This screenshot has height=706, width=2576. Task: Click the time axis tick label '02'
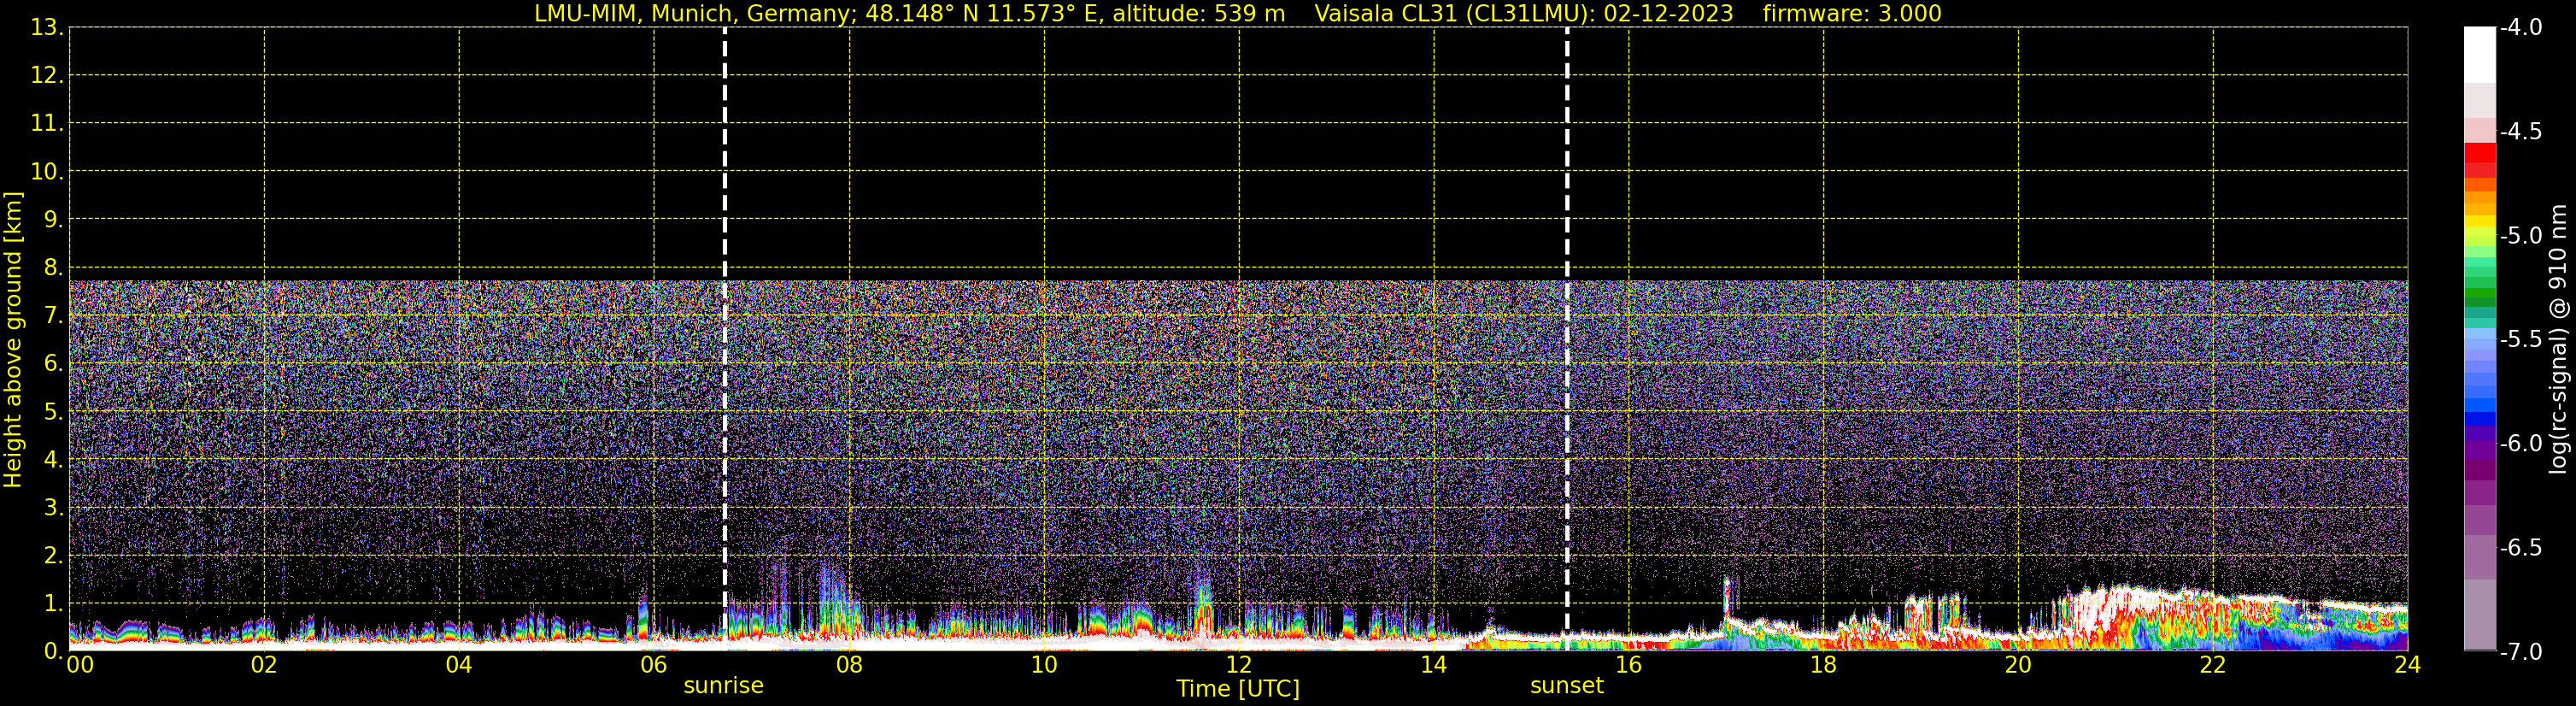(x=264, y=665)
